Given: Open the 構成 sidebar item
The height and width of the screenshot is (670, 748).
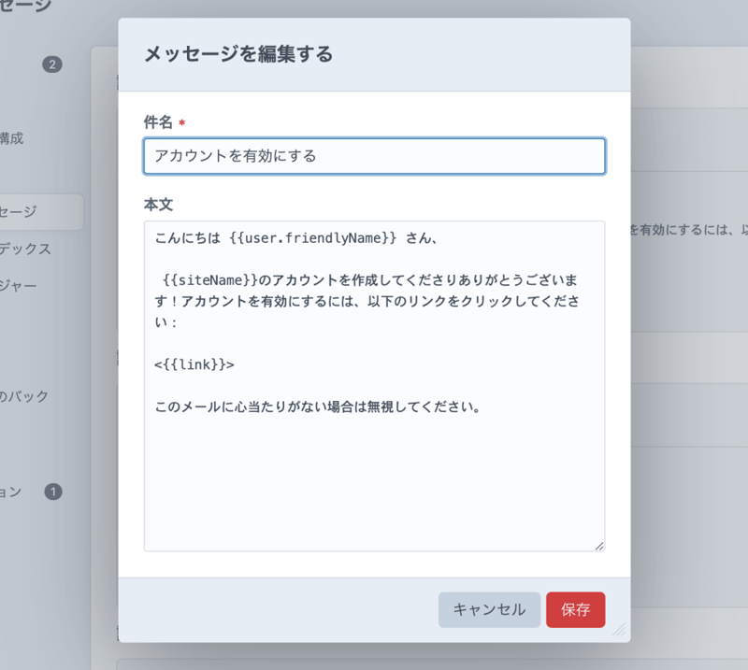Looking at the screenshot, I should pos(13,138).
